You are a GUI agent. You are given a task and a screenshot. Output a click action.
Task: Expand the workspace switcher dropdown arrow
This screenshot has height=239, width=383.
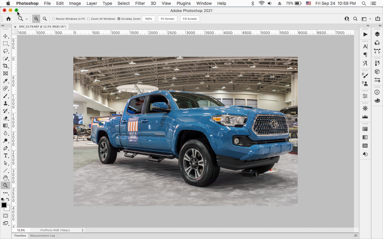pos(370,19)
